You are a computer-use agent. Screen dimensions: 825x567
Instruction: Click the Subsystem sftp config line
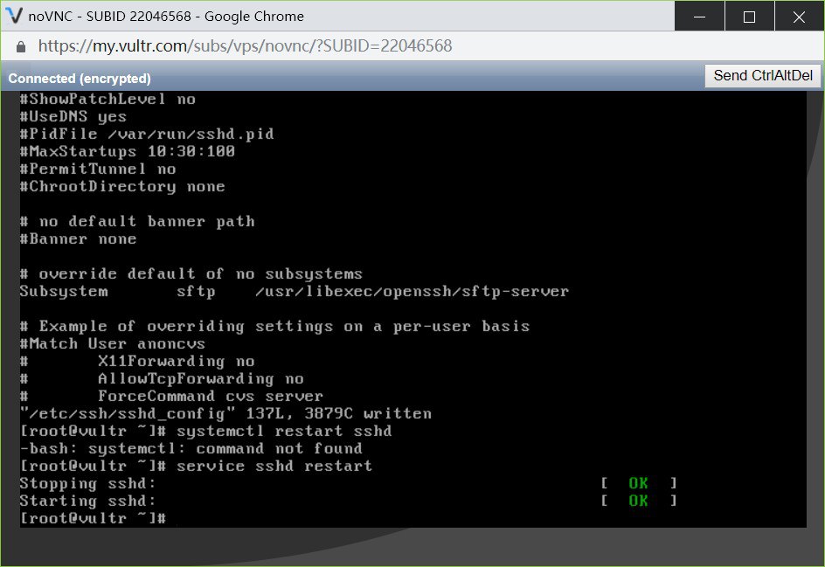pos(294,291)
